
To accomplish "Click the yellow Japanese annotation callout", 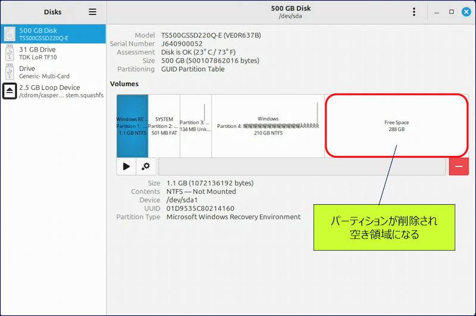I will [384, 227].
